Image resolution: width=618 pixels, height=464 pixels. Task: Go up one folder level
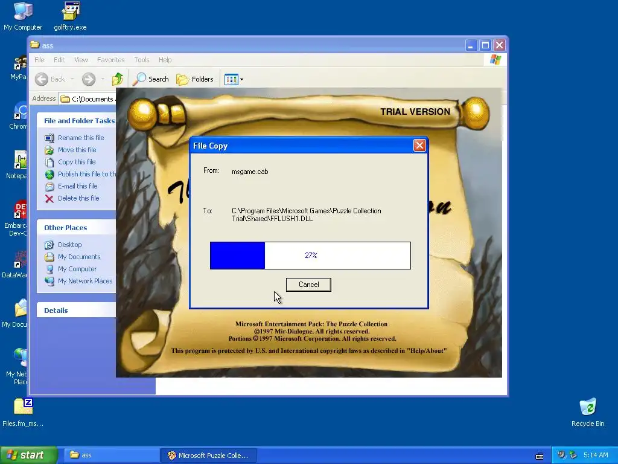coord(118,79)
